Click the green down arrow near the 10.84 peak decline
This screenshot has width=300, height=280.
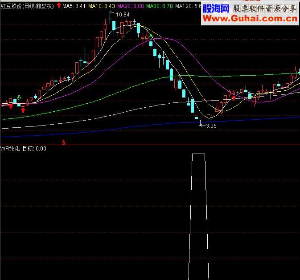coord(151,36)
